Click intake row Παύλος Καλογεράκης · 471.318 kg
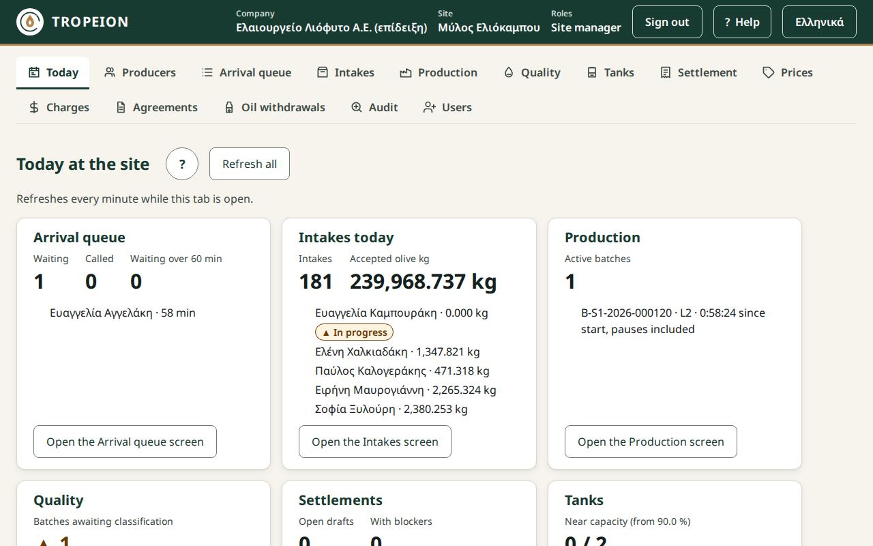Screen dimensions: 873x546 pyautogui.click(x=402, y=371)
